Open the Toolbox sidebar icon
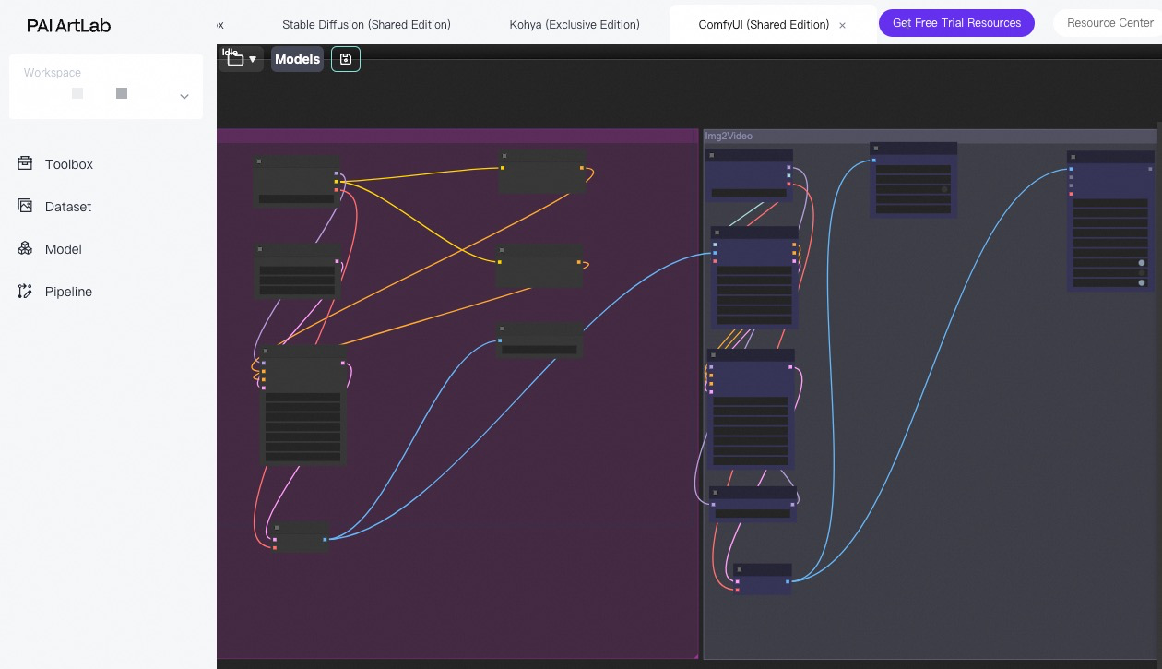Image resolution: width=1162 pixels, height=669 pixels. (25, 163)
